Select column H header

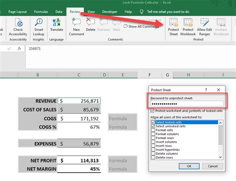(188, 75)
